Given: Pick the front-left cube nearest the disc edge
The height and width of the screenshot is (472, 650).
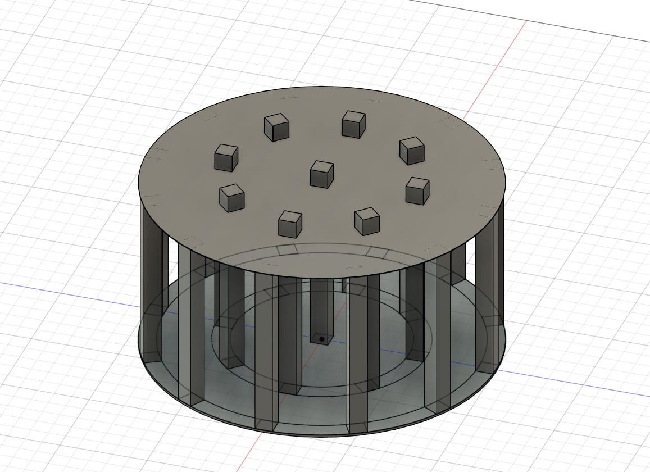Looking at the screenshot, I should pos(290,224).
